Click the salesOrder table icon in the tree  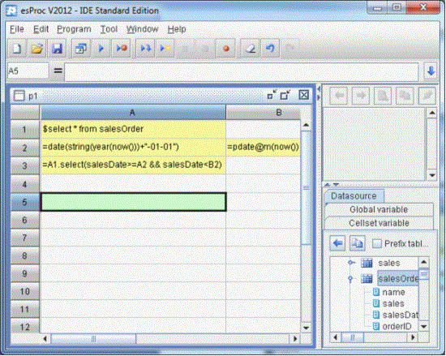pyautogui.click(x=367, y=279)
